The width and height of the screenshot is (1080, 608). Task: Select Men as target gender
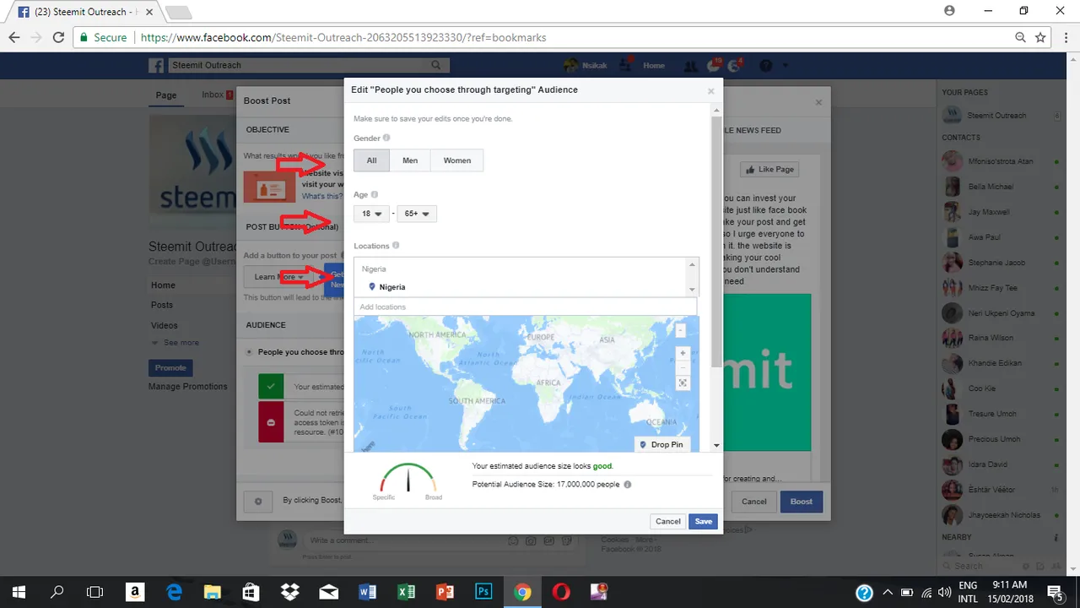pyautogui.click(x=410, y=160)
